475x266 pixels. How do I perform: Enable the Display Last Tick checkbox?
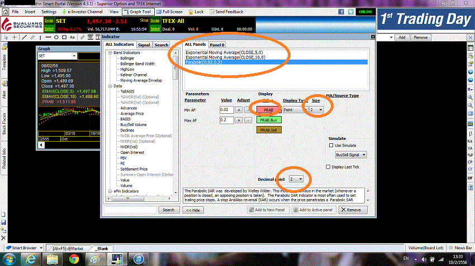(328, 167)
